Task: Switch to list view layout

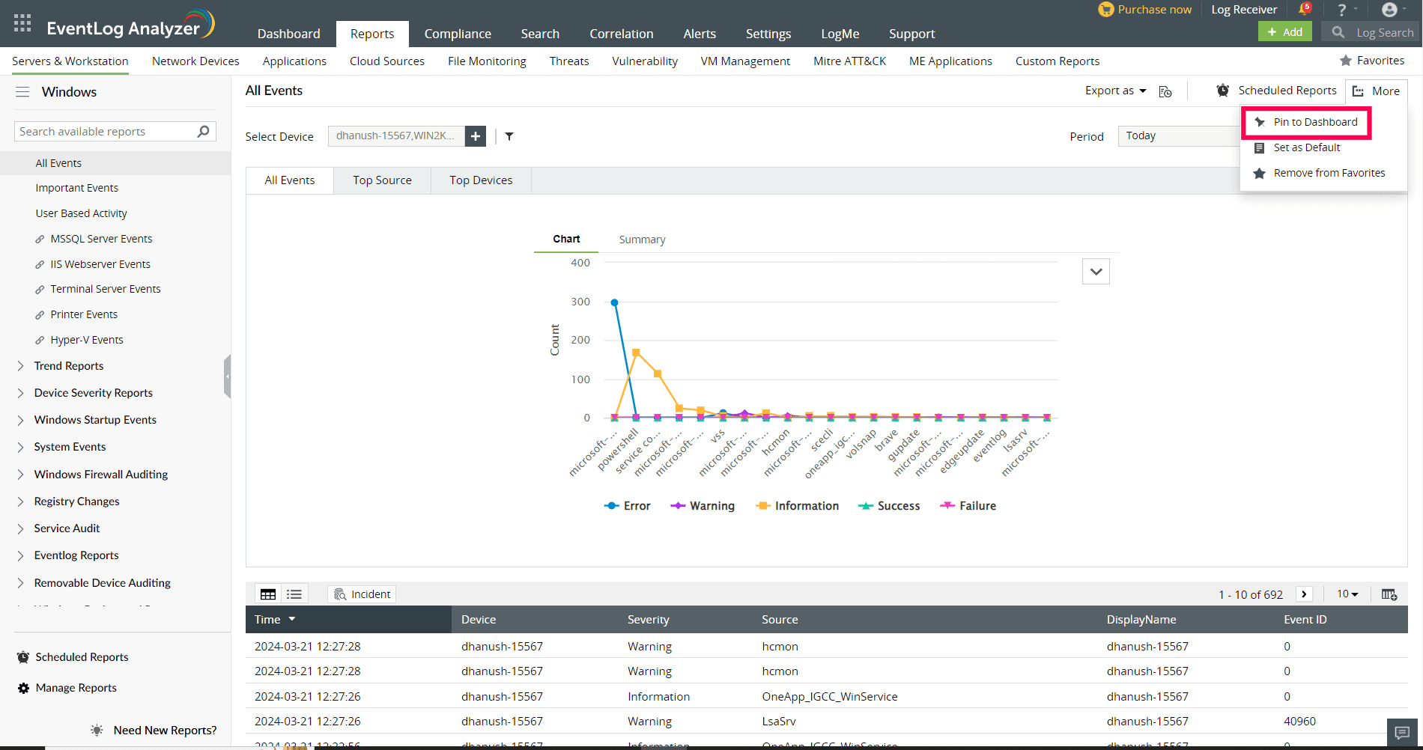Action: pyautogui.click(x=294, y=594)
